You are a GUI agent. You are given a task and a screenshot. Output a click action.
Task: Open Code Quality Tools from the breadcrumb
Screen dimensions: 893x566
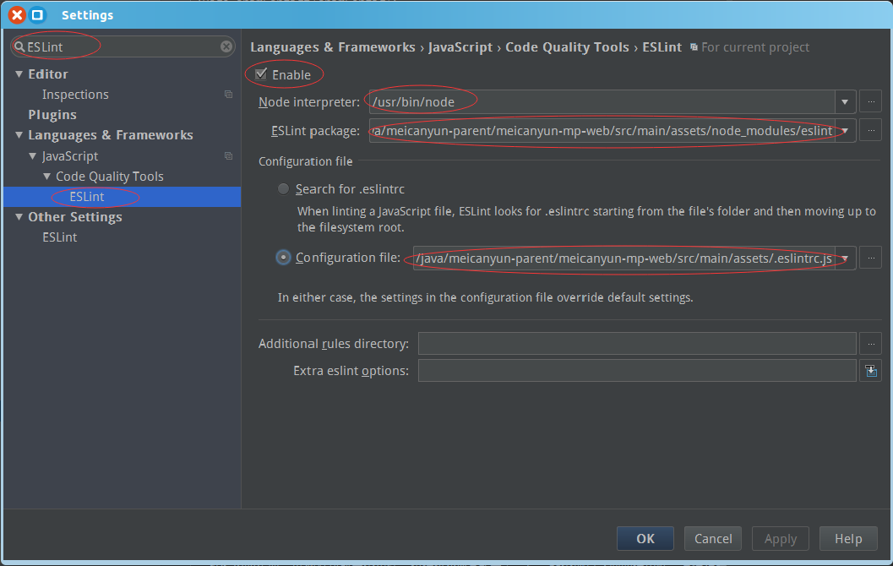click(x=567, y=46)
